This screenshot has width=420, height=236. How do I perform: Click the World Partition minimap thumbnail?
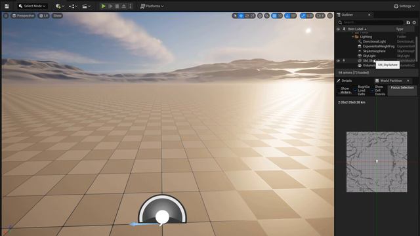[x=377, y=162]
